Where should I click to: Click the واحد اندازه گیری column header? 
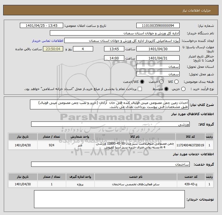pyautogui.click(x=80, y=177)
